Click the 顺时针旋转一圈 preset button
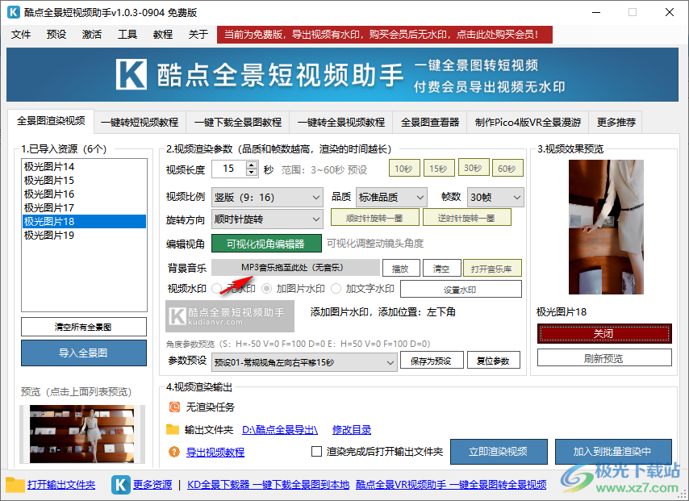689x501 pixels. coord(375,217)
